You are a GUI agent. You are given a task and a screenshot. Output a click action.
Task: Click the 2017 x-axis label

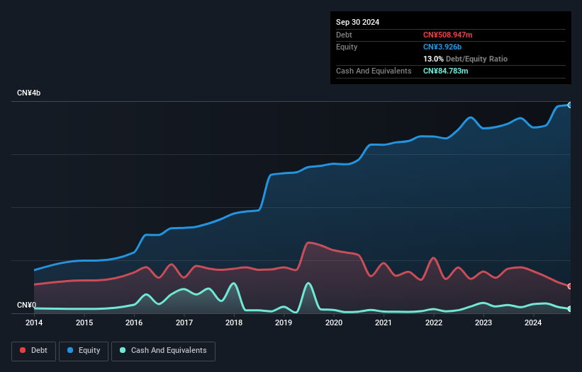pyautogui.click(x=184, y=322)
